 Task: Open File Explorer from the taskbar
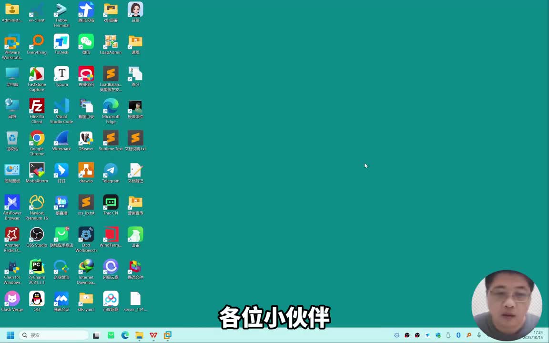[x=139, y=335]
